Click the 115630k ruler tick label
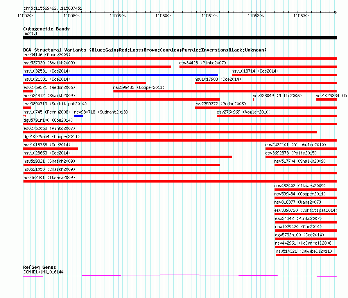 coord(301,16)
